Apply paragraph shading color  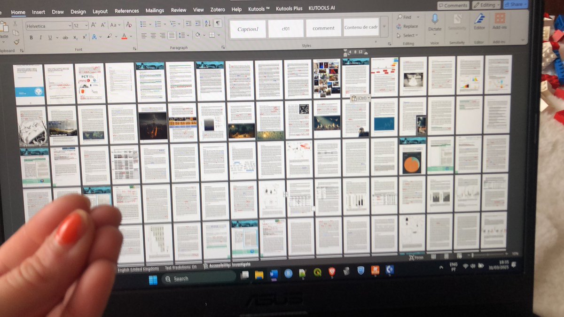198,35
